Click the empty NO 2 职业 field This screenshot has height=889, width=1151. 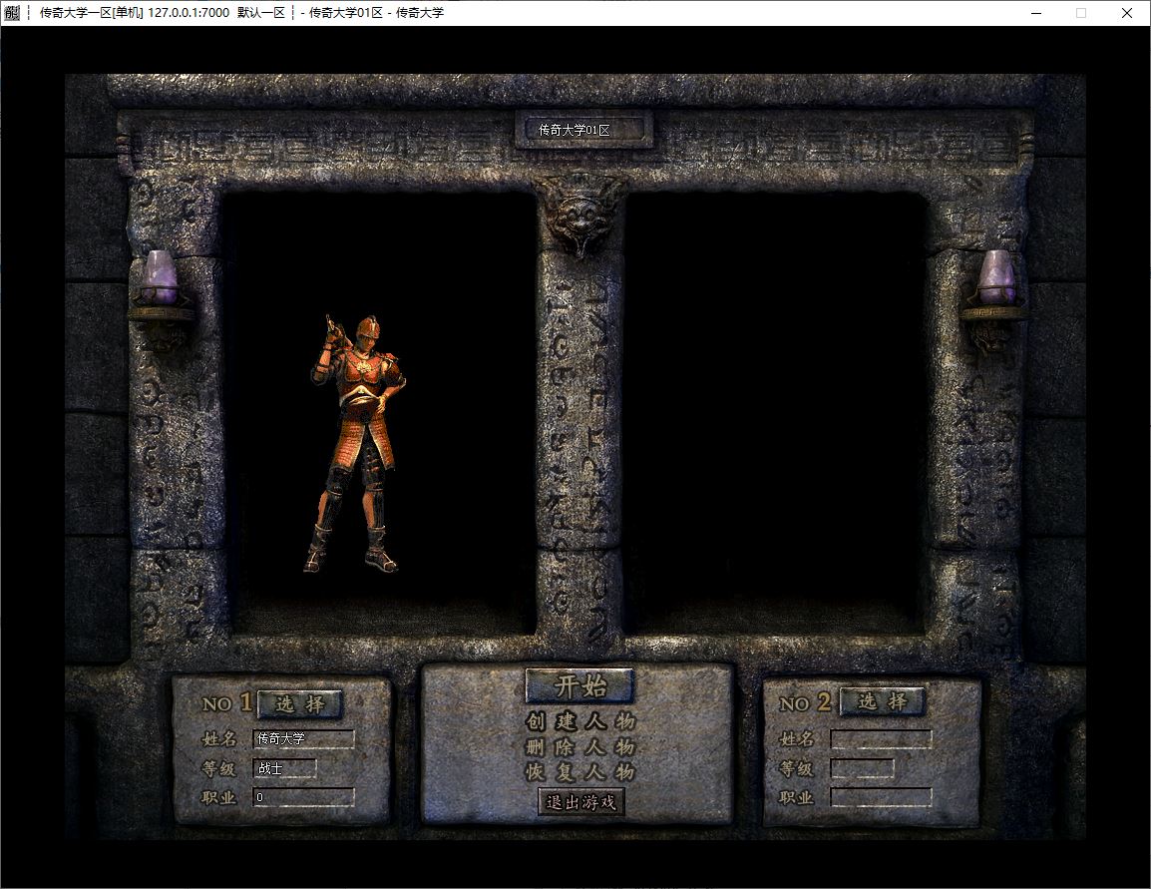point(881,797)
